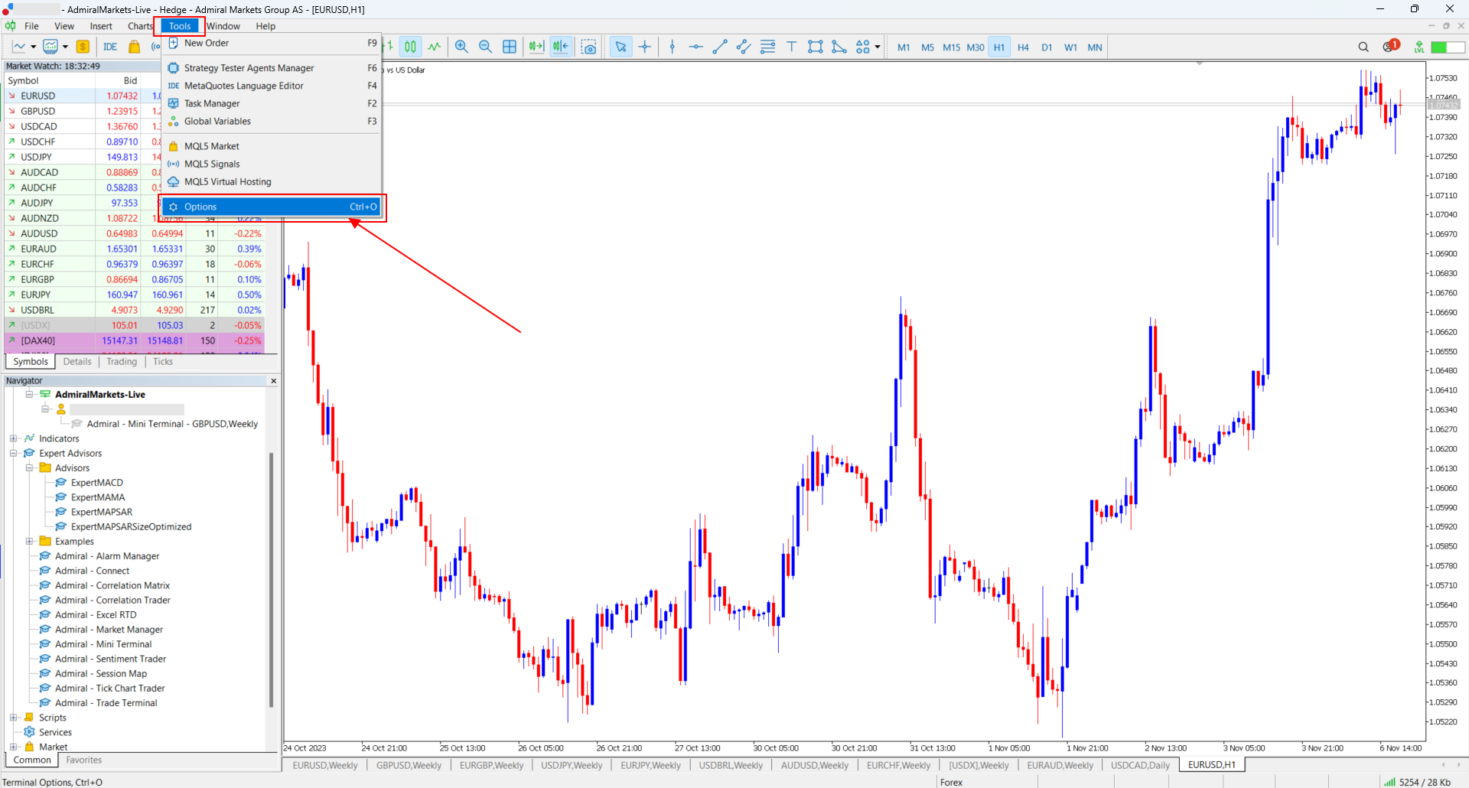
Task: Open Options from the Tools menu
Action: coord(272,207)
